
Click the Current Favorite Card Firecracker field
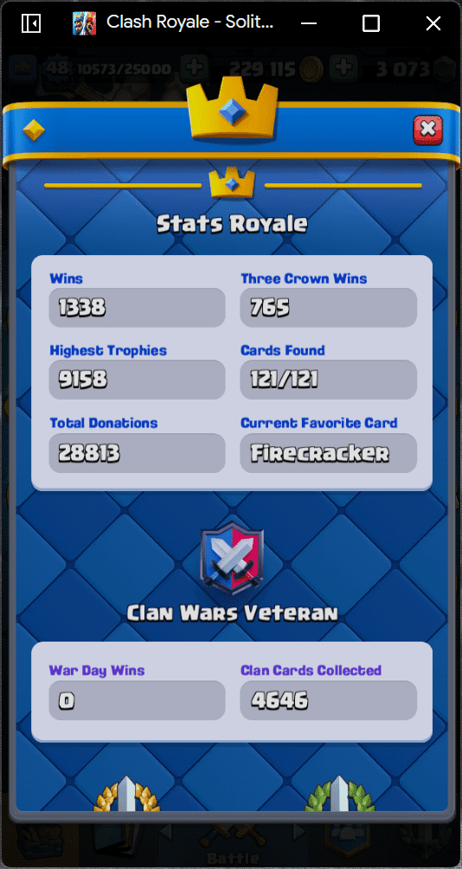(329, 453)
